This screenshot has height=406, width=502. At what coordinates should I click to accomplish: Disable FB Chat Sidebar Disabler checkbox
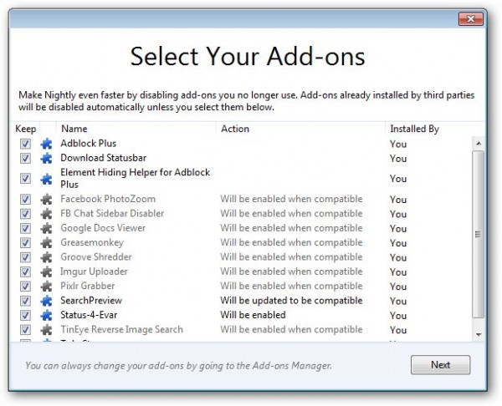pos(25,214)
